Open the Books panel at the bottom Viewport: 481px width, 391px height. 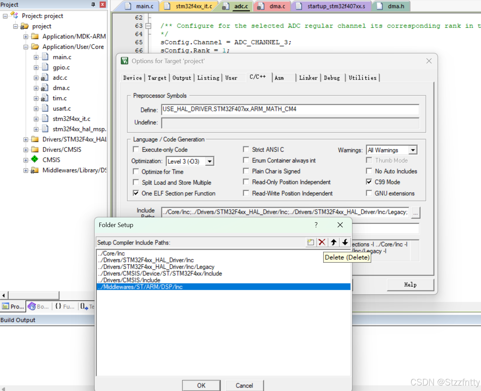point(38,306)
